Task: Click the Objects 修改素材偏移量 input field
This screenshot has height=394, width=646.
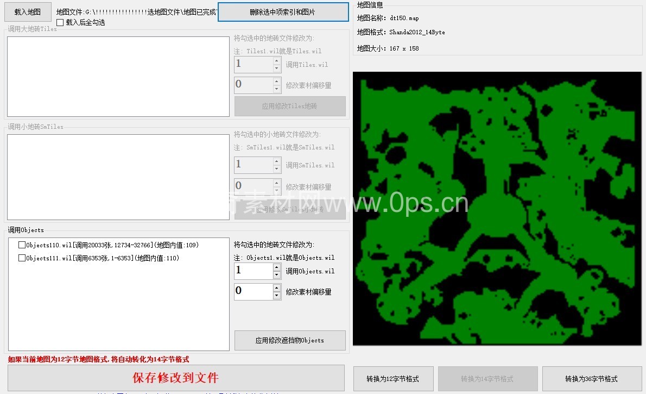Action: point(253,291)
